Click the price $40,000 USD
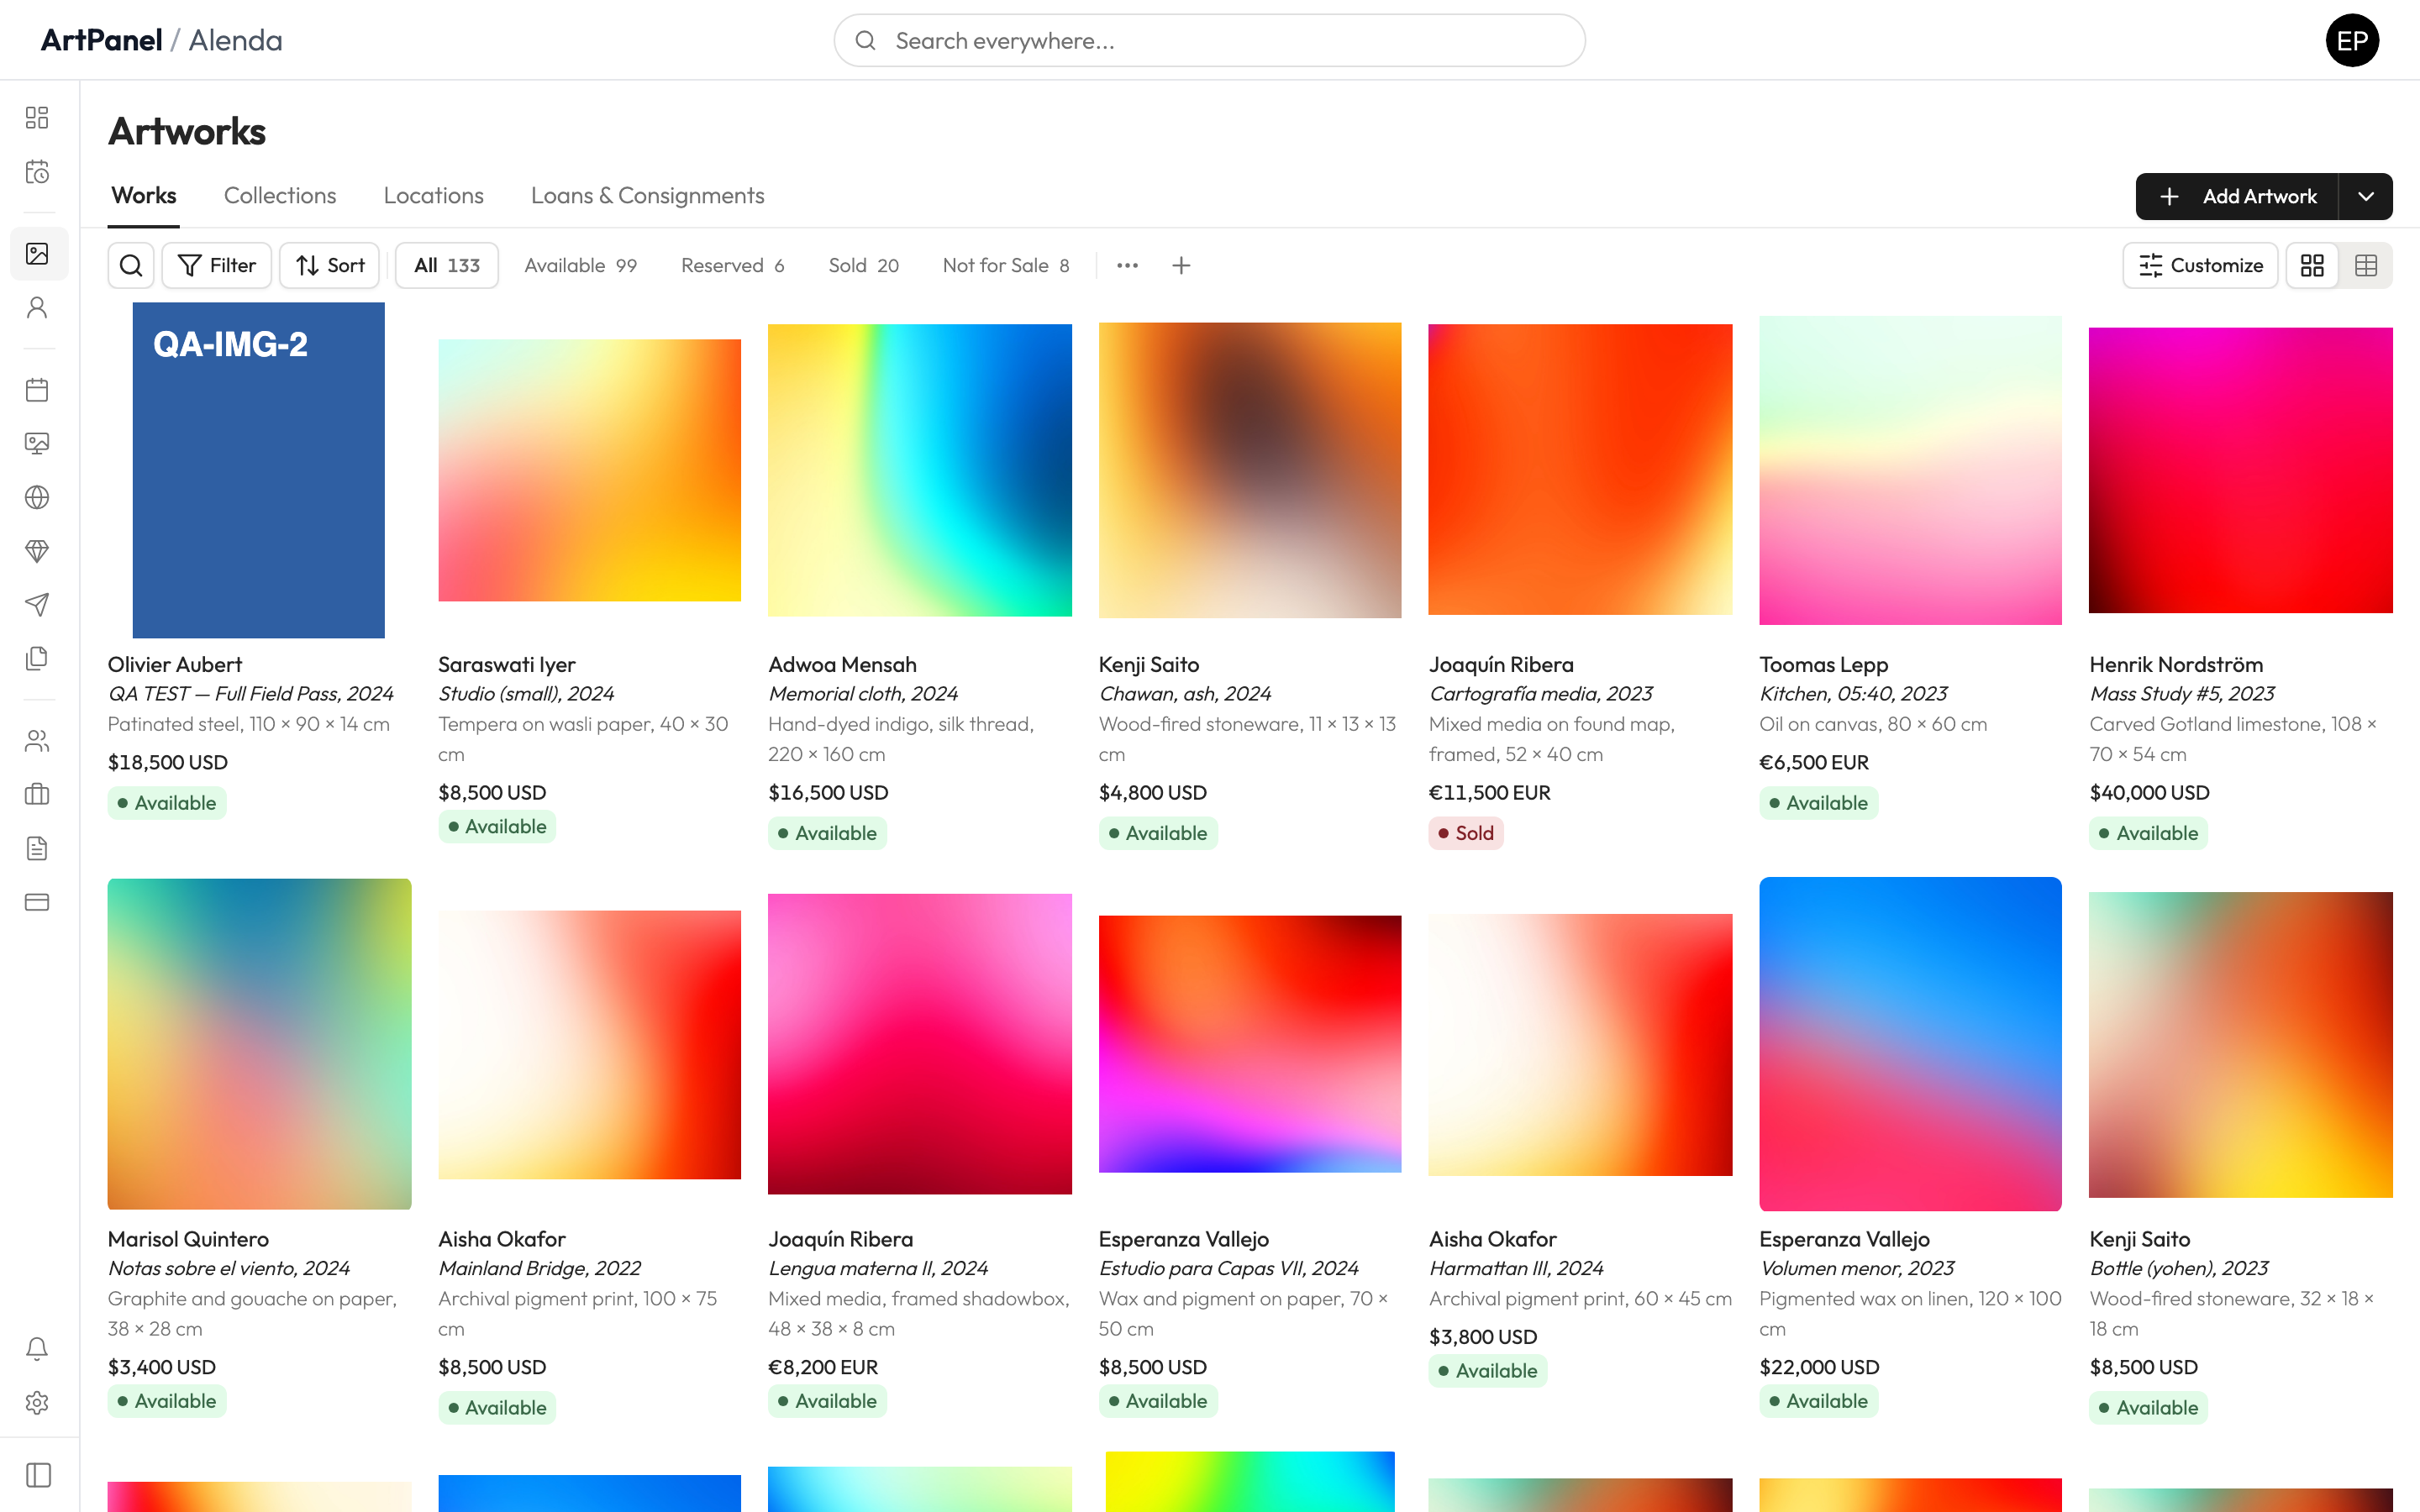 (x=2149, y=792)
